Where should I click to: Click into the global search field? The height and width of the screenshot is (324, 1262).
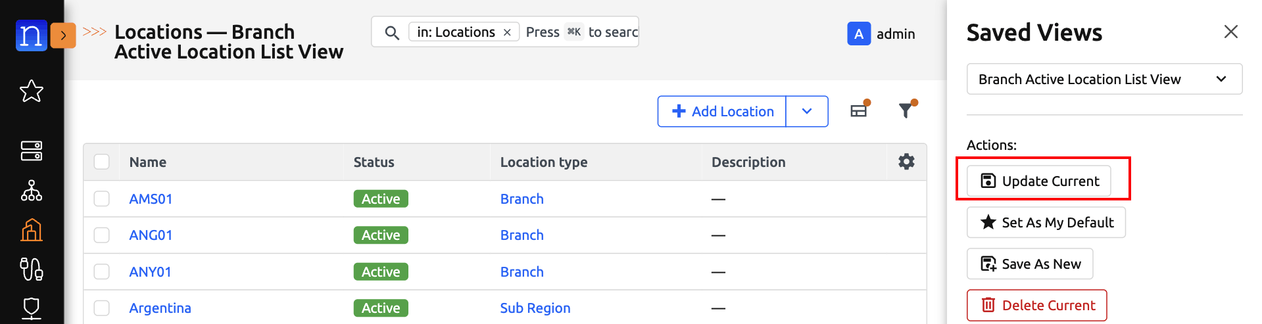pos(579,32)
